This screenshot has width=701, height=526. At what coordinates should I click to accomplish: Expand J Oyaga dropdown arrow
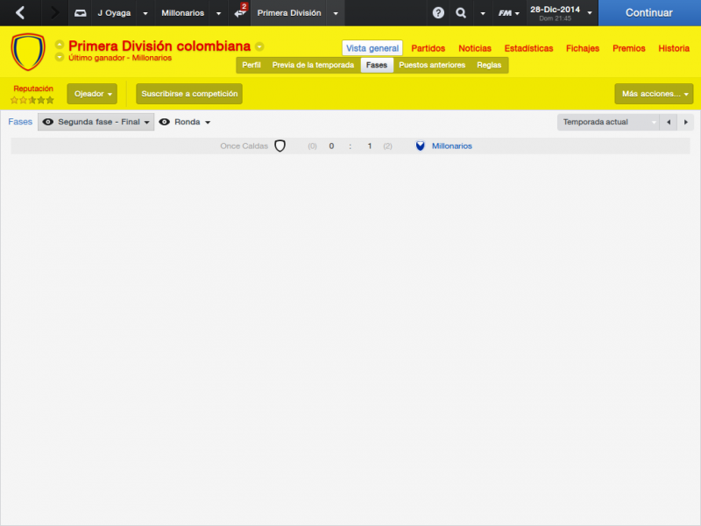click(145, 13)
